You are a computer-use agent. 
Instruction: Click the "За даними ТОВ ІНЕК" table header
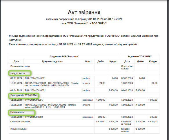point(139,56)
